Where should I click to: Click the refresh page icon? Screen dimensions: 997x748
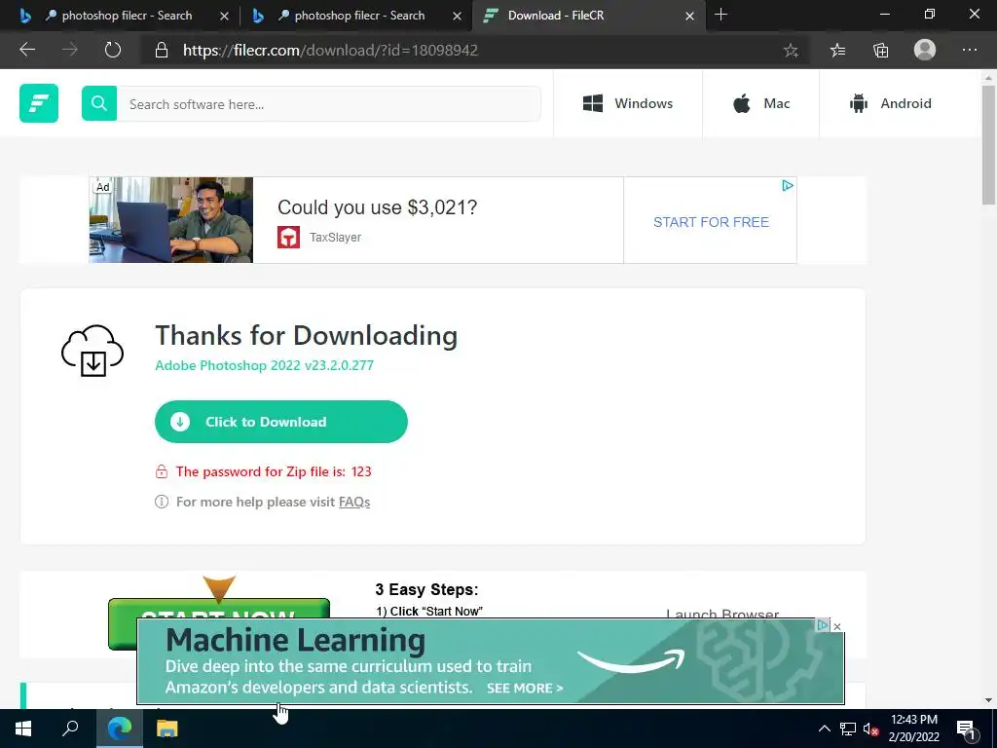(113, 50)
